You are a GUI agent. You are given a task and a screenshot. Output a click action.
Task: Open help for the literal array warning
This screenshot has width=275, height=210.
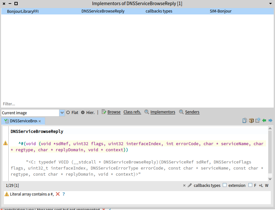click(64, 194)
